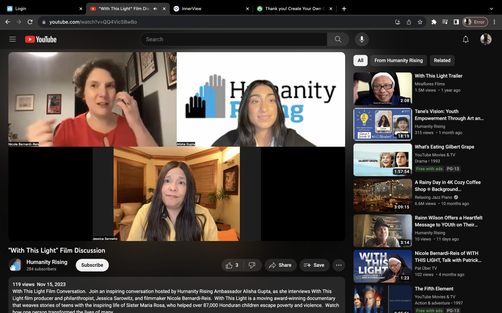The height and width of the screenshot is (313, 502).
Task: Share the video
Action: click(280, 265)
